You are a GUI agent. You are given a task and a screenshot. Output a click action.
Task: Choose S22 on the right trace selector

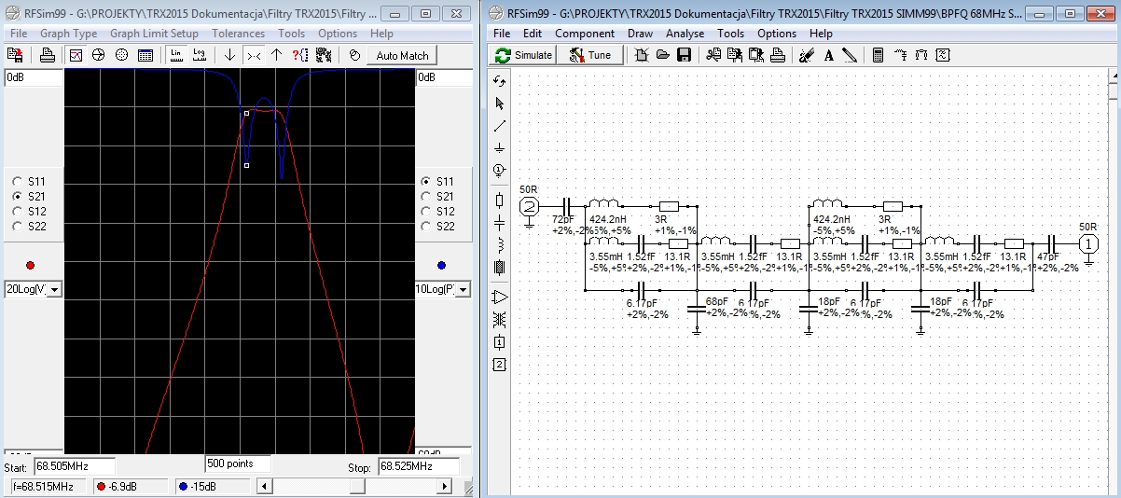pos(427,226)
